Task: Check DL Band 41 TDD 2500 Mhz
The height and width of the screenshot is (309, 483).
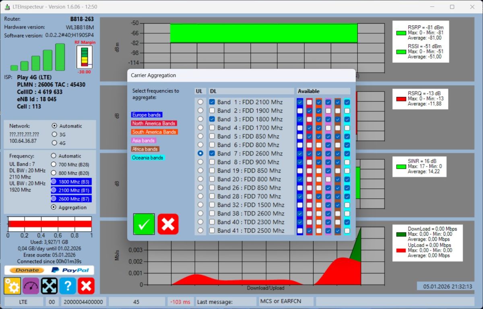Action: (x=212, y=231)
